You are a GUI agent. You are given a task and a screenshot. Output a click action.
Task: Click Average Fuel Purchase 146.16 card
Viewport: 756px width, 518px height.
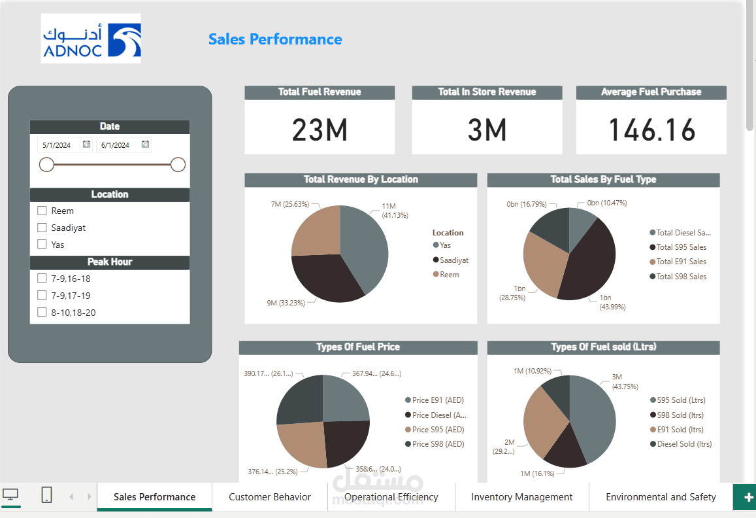(x=651, y=120)
